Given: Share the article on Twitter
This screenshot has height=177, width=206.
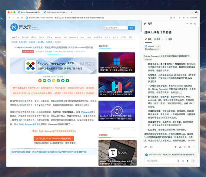Looking at the screenshot, I should (63, 80).
